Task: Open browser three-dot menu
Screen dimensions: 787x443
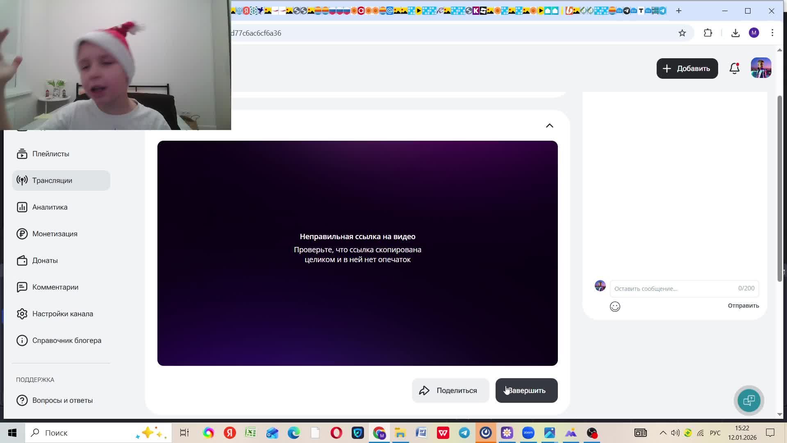Action: [772, 33]
